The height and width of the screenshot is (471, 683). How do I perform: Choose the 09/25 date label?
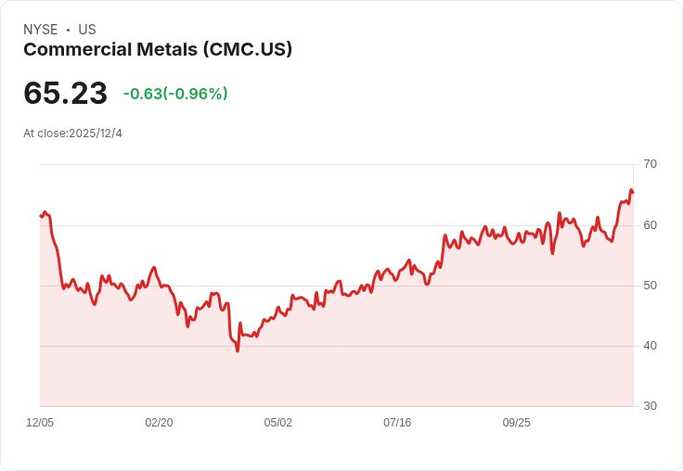[x=516, y=423]
